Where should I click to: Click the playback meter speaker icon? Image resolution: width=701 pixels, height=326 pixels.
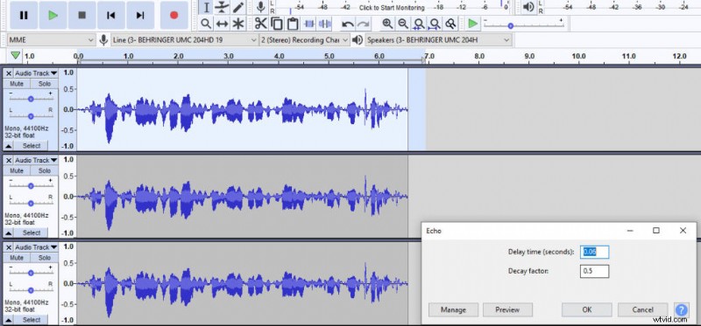(529, 7)
